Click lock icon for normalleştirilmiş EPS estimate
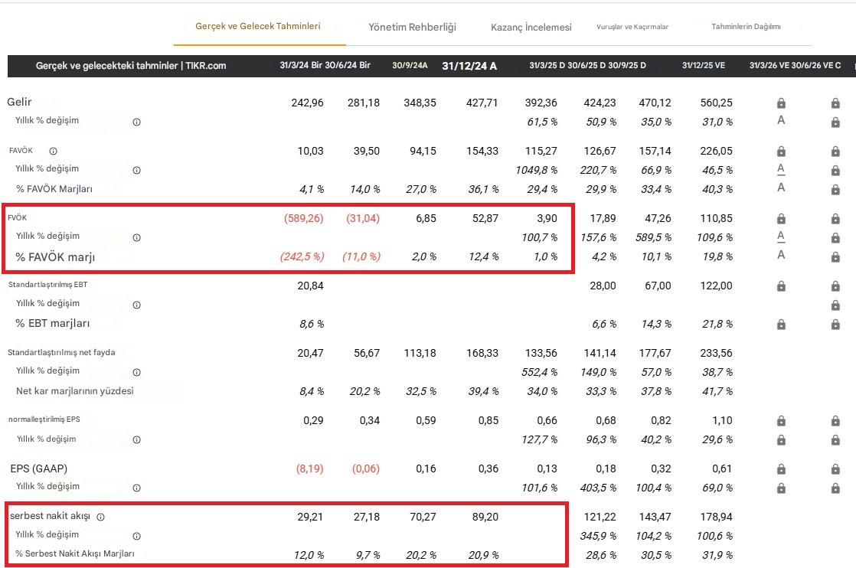Viewport: 856px width, 568px height. click(x=781, y=420)
